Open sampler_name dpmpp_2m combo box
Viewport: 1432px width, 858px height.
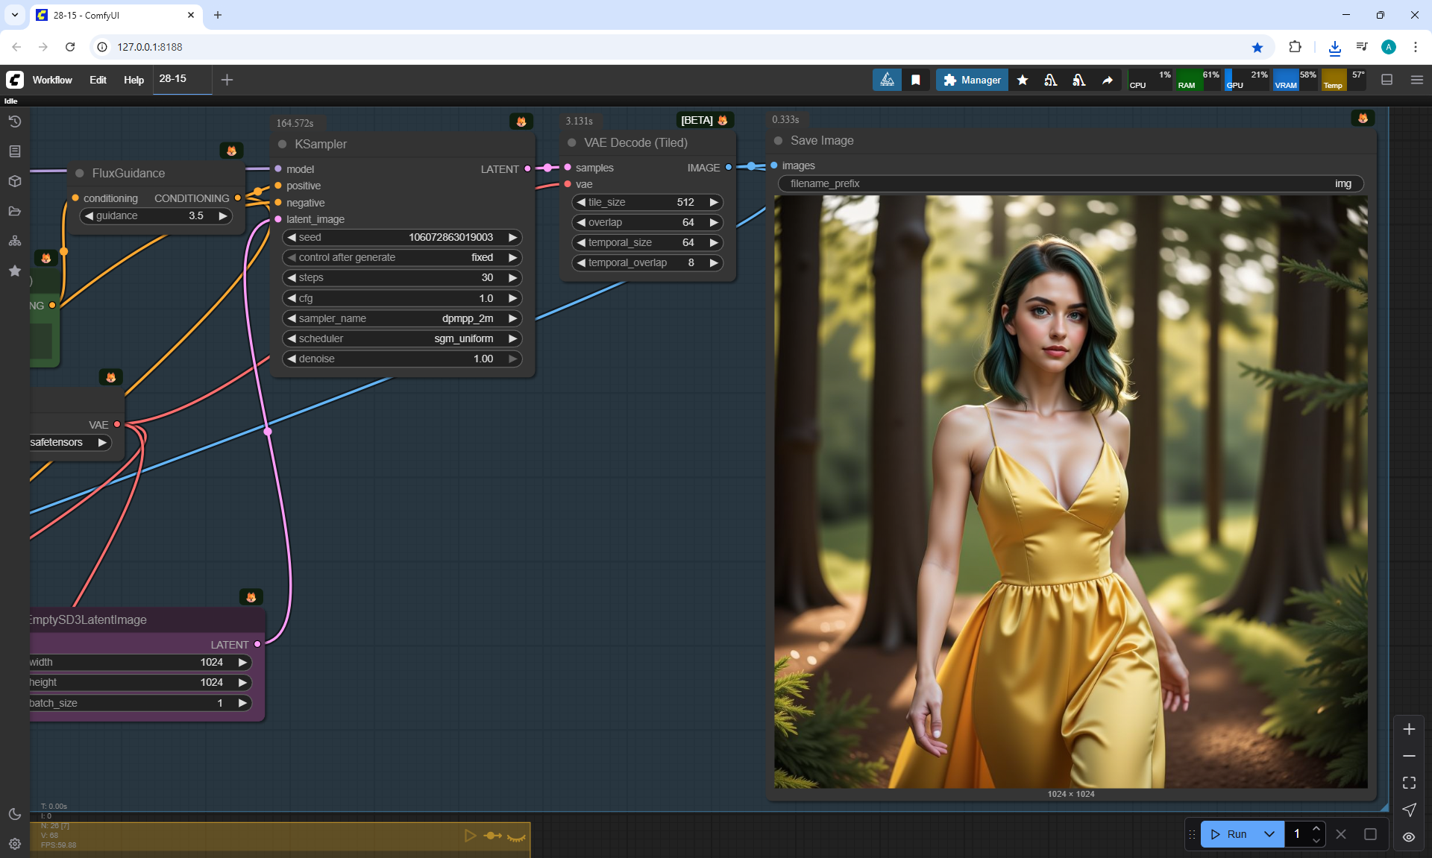tap(401, 318)
